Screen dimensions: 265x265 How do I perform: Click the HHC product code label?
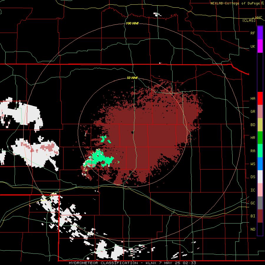pos(259,18)
